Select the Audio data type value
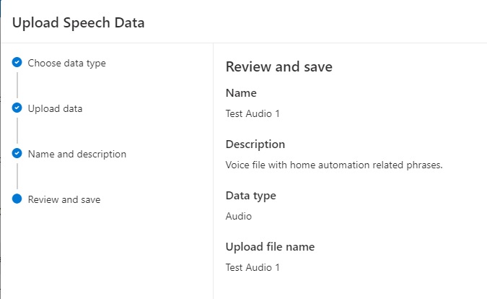This screenshot has width=487, height=299. (239, 215)
